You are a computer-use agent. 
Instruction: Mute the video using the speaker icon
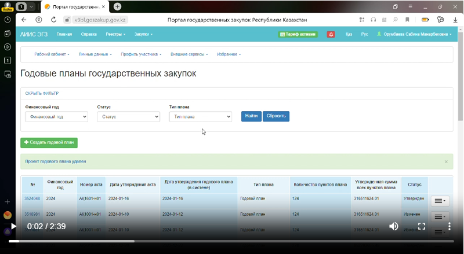(394, 226)
